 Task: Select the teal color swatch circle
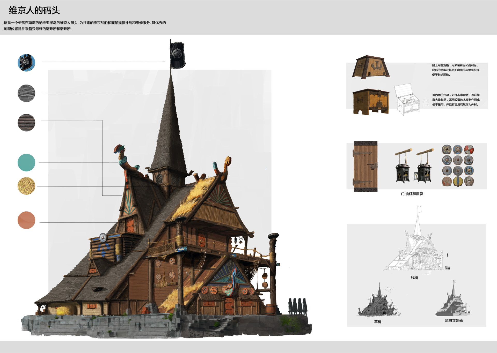coord(26,162)
